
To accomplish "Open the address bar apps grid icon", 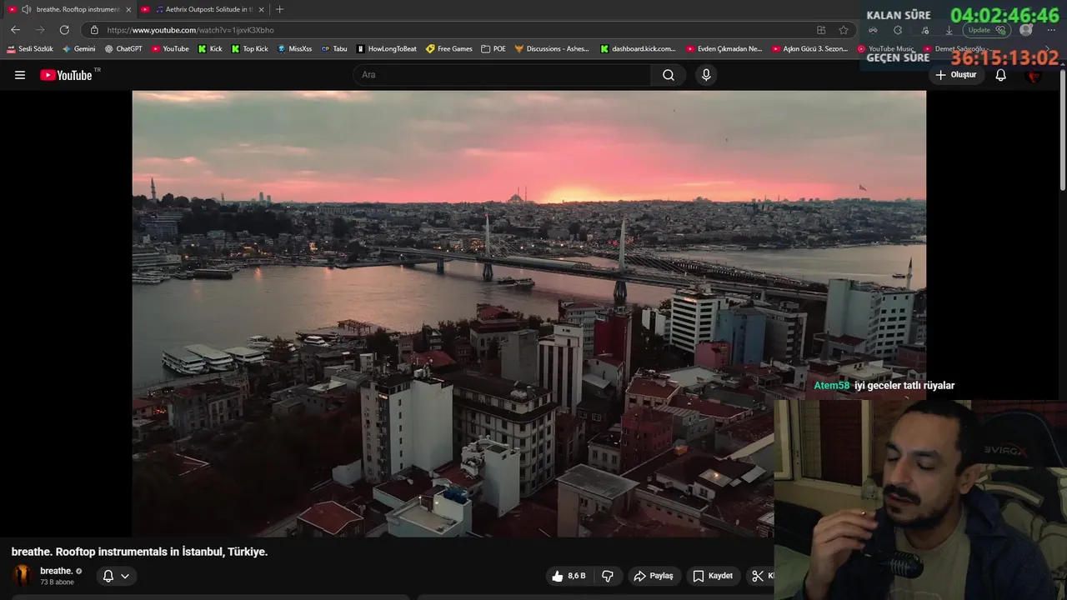I will pyautogui.click(x=821, y=30).
